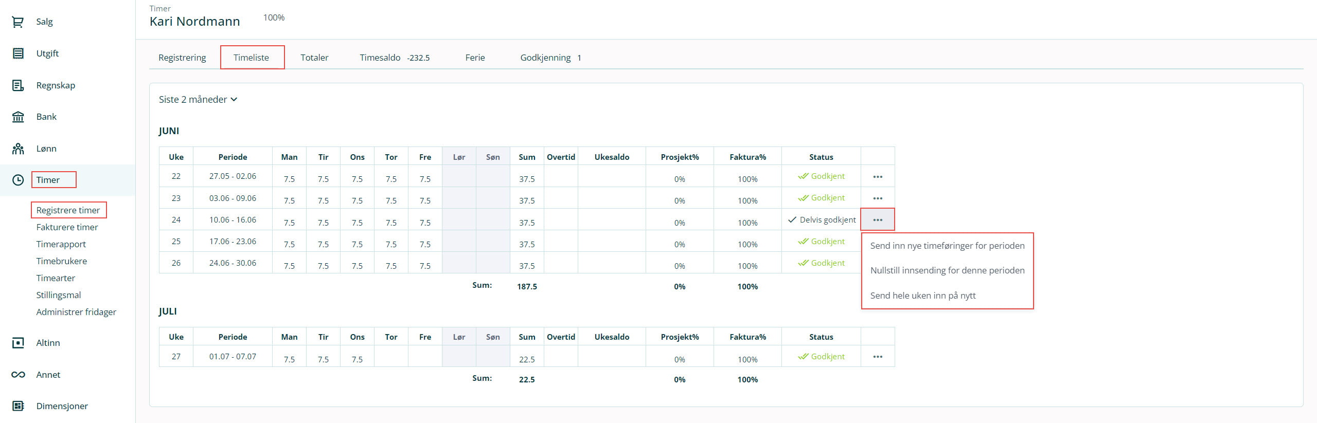Open three-dot menu for week 22
Screen dimensions: 1317x423
[878, 177]
